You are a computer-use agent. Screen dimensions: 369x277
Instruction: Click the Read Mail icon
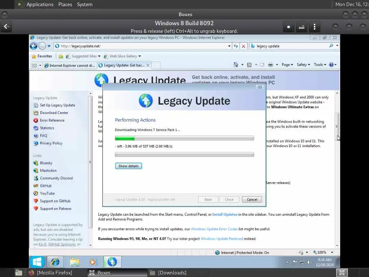click(262, 65)
